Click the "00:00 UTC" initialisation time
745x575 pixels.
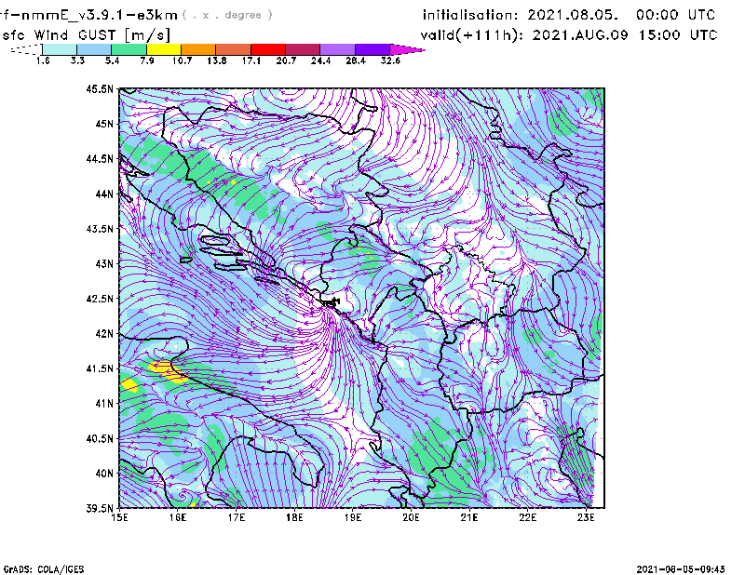tap(676, 15)
